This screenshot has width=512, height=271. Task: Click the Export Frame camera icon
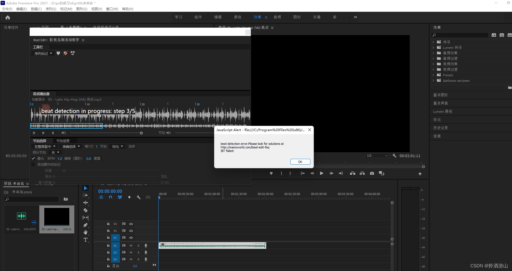click(372, 173)
